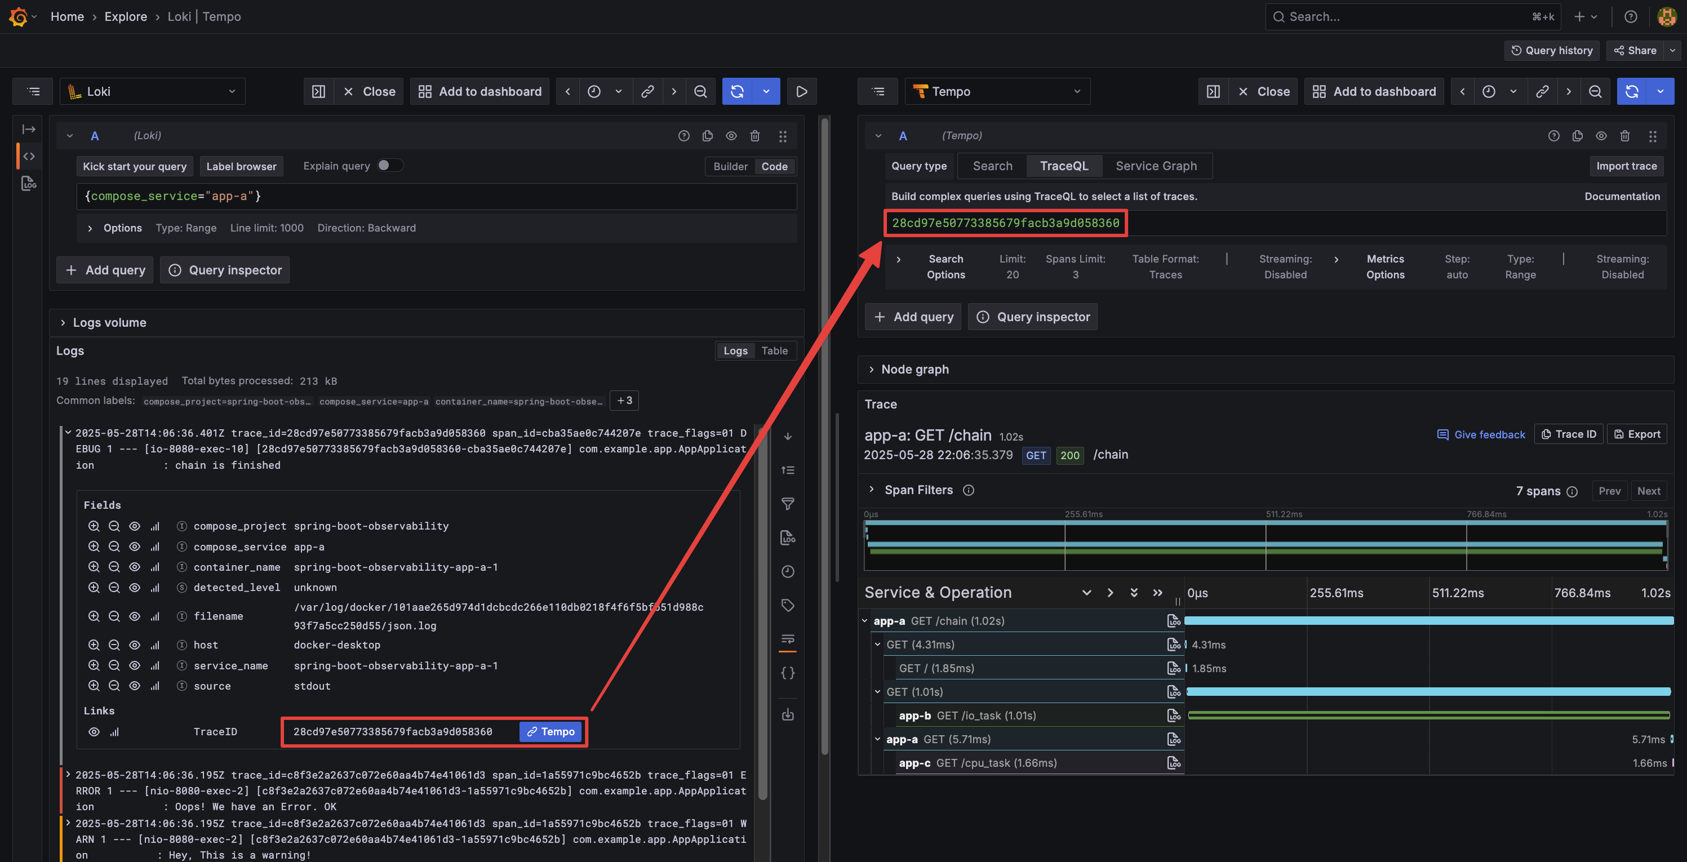Image resolution: width=1687 pixels, height=862 pixels.
Task: Click the trace minimap timeline overview
Action: pyautogui.click(x=1266, y=545)
